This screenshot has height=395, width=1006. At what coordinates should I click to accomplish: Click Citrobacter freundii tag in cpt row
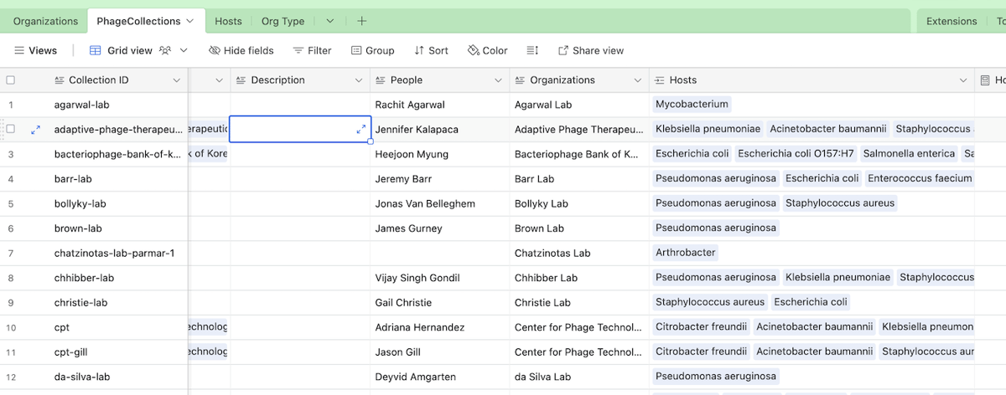click(701, 326)
